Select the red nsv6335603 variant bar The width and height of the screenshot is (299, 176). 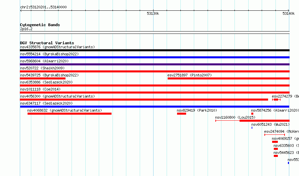coord(276,149)
